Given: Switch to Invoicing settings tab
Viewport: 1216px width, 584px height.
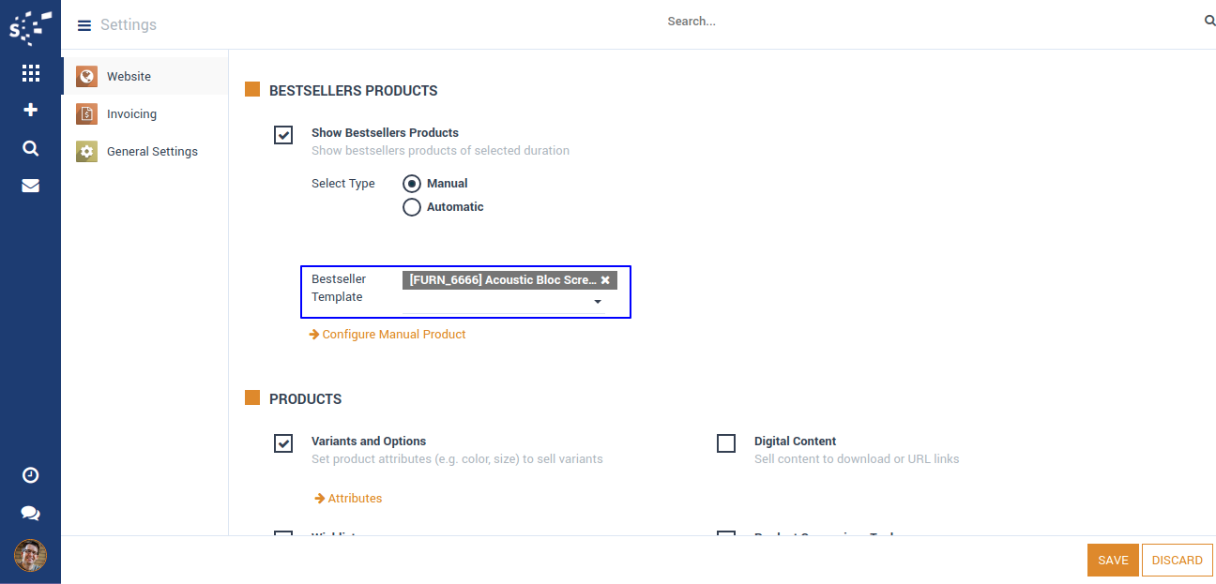Looking at the screenshot, I should pyautogui.click(x=131, y=114).
